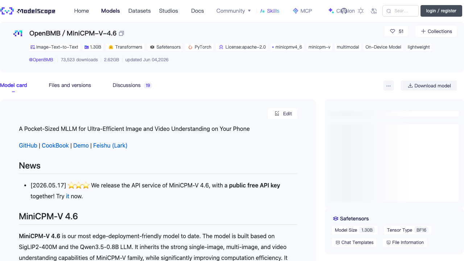Open the Skills link
Screen dimensions: 464x261
click(270, 11)
